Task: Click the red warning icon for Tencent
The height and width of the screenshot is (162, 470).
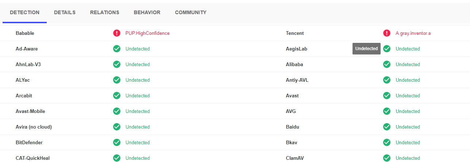Action: [x=387, y=33]
